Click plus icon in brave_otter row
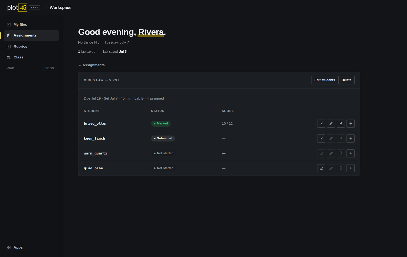The image size is (407, 257). click(351, 124)
